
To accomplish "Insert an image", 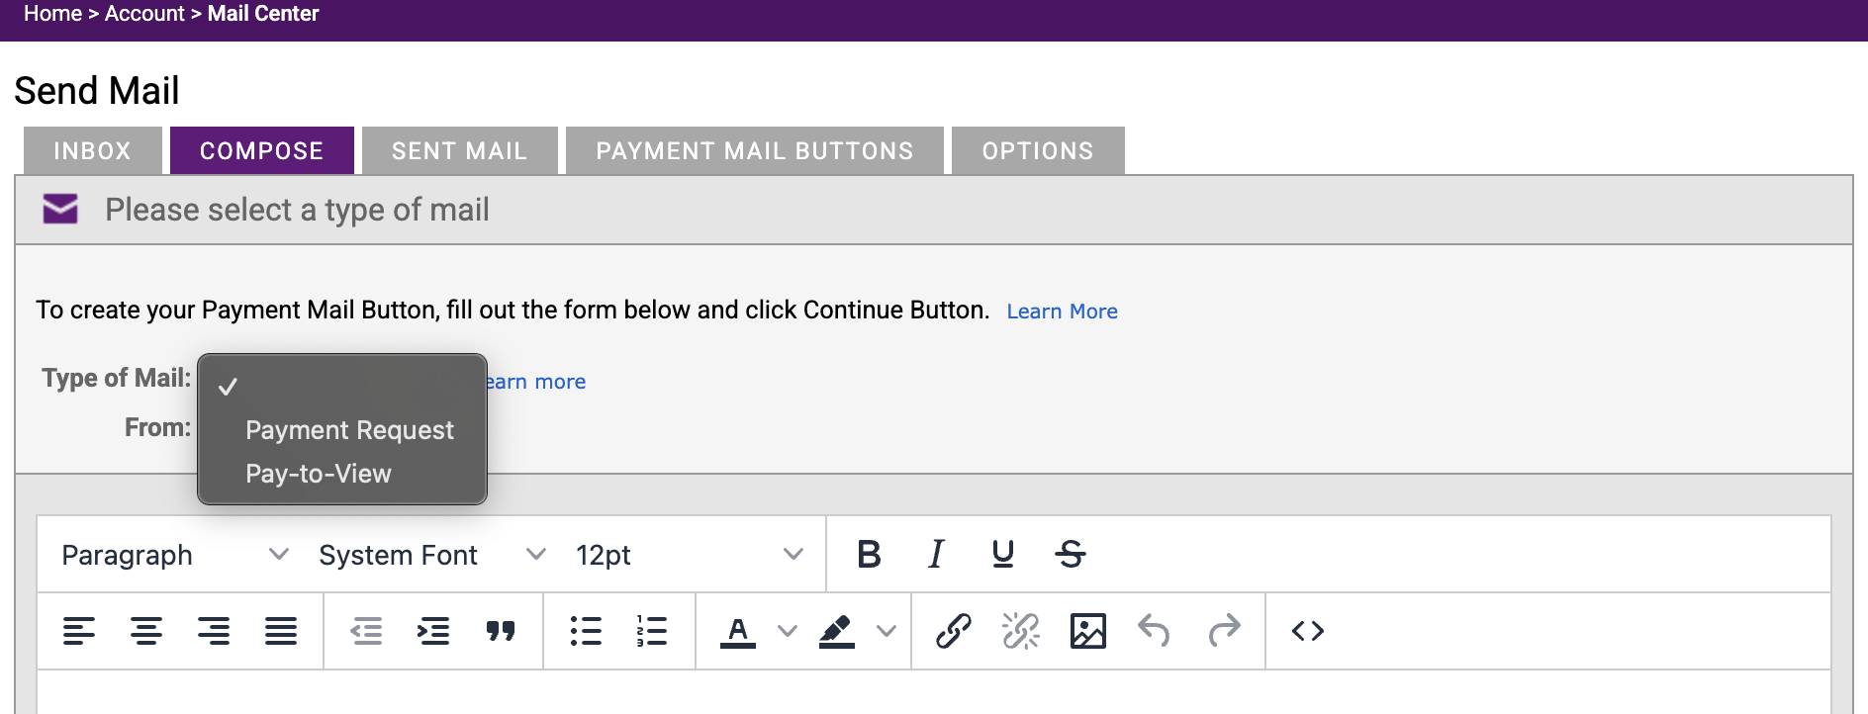I will tap(1088, 631).
